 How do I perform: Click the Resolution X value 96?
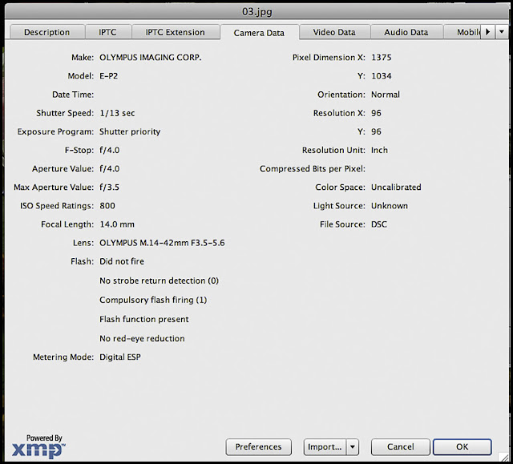(376, 113)
